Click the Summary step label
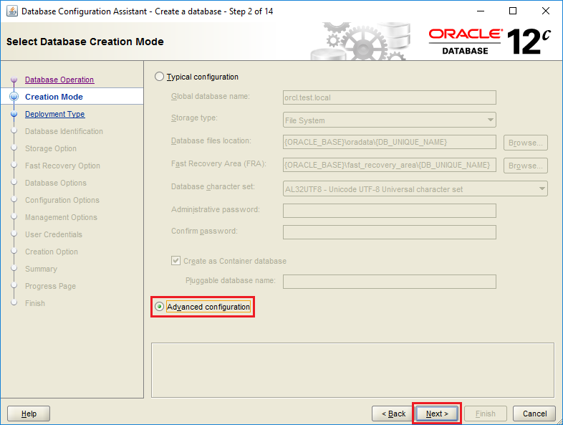The image size is (563, 425). pos(41,269)
